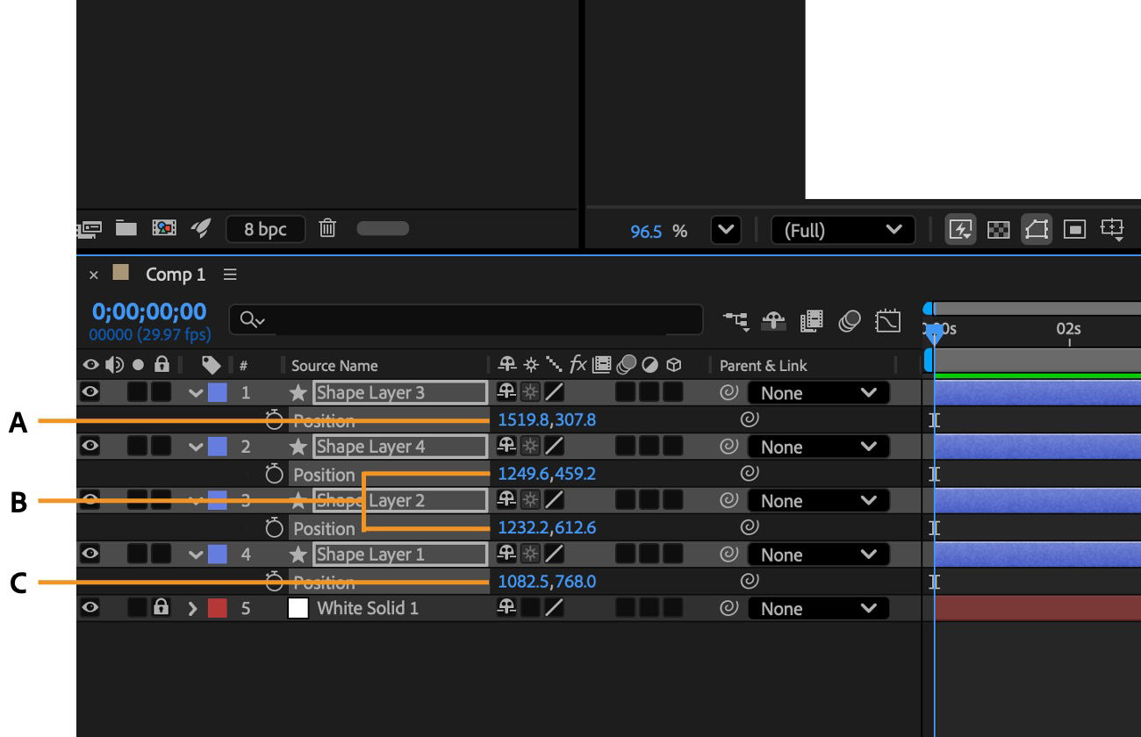
Task: Toggle the Transparency Grid in the Composition panel
Action: click(999, 231)
